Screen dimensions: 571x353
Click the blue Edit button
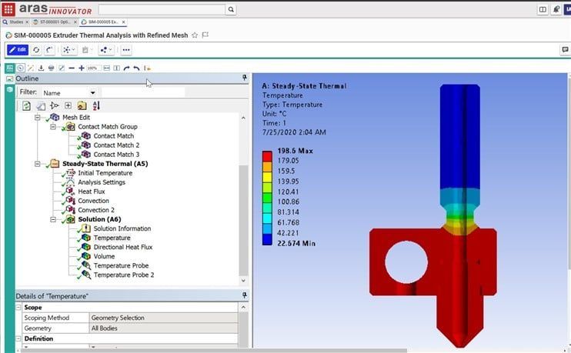tap(18, 50)
